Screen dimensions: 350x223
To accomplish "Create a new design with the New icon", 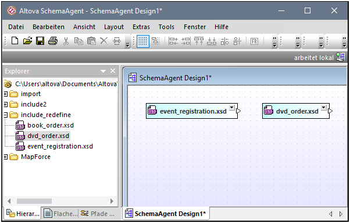I will [x=15, y=41].
